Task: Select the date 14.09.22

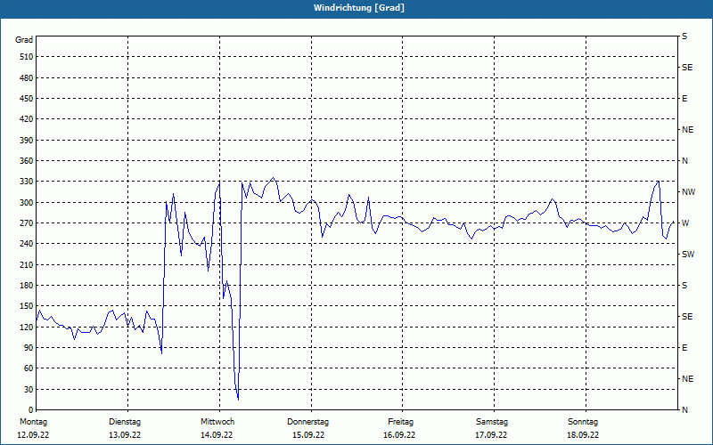Action: pyautogui.click(x=217, y=435)
